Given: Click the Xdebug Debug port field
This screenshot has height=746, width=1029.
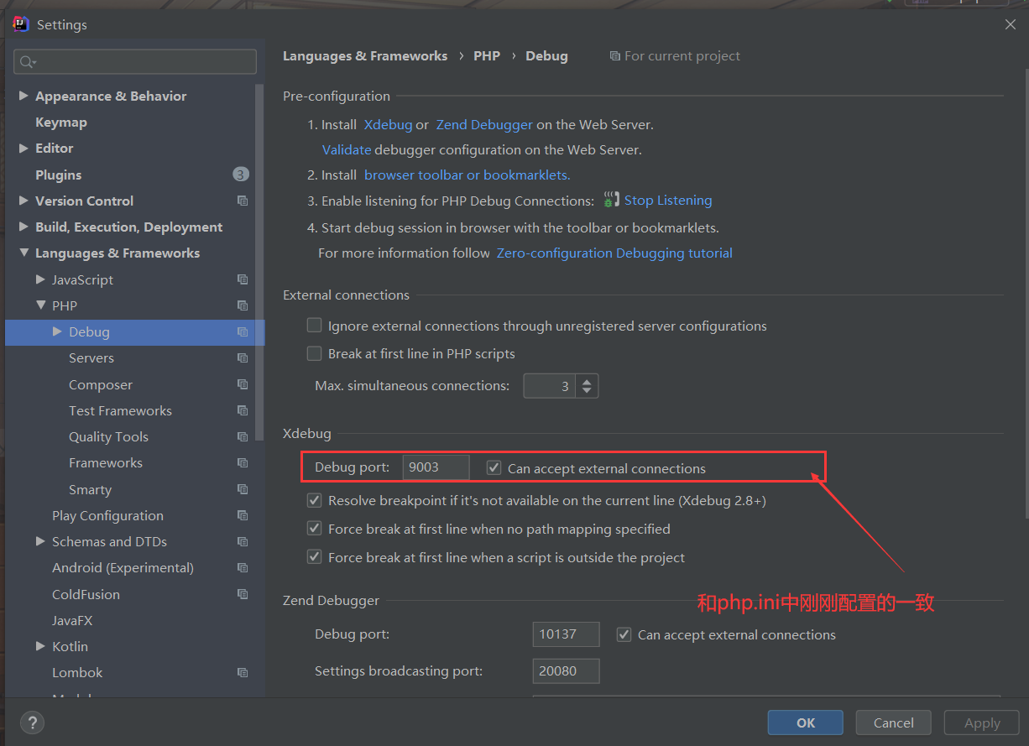Looking at the screenshot, I should pos(436,467).
